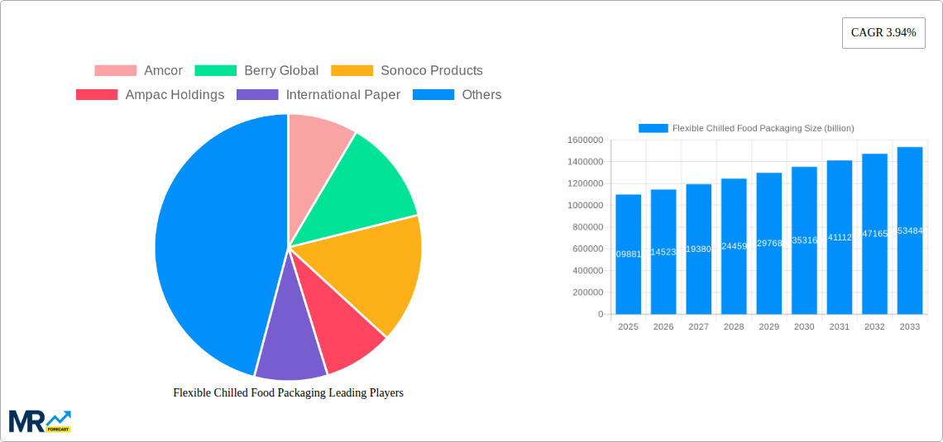Click the Amcor pink legend swatch
943x442 pixels.
pos(116,71)
